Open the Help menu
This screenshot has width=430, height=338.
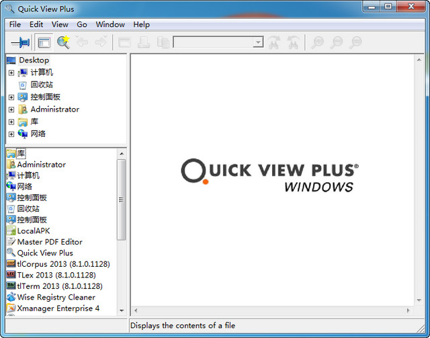point(142,24)
